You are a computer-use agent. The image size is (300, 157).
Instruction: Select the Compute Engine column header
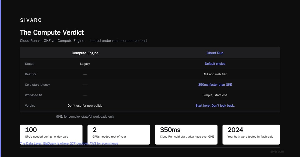click(x=85, y=53)
